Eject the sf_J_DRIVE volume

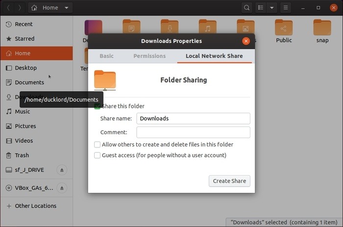[x=62, y=170]
